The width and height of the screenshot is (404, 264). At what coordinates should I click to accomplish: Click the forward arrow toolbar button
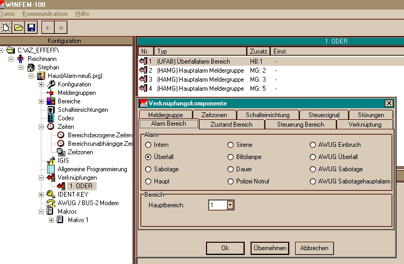tap(62, 27)
